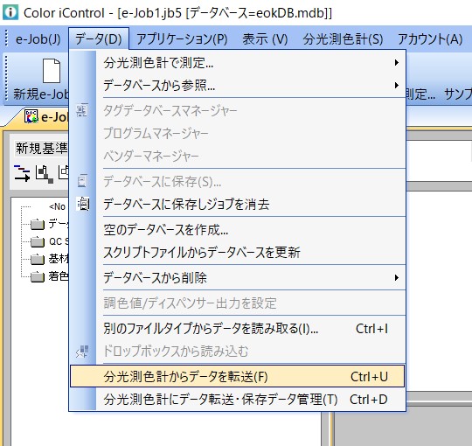The height and width of the screenshot is (446, 472).
Task: Click the Color iControl app icon in title bar
Action: (10, 12)
